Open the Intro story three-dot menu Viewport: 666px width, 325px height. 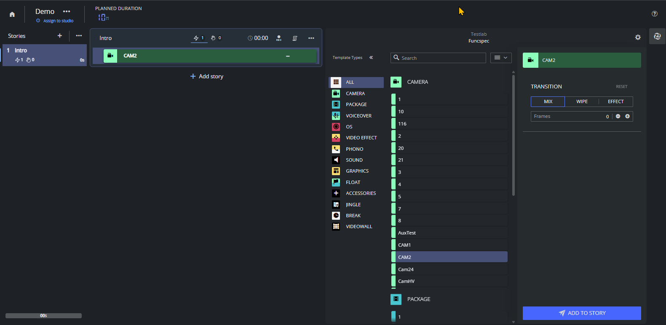[311, 38]
